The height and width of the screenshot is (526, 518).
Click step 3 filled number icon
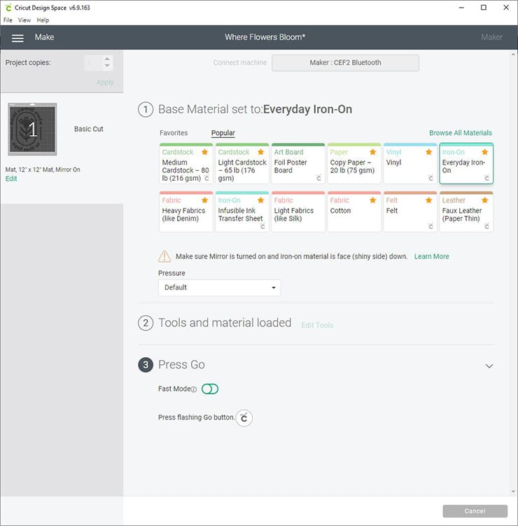click(146, 365)
